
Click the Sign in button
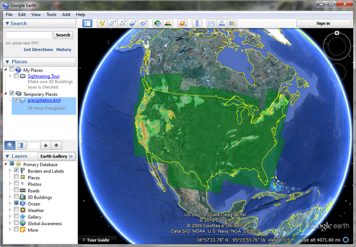[x=323, y=23]
